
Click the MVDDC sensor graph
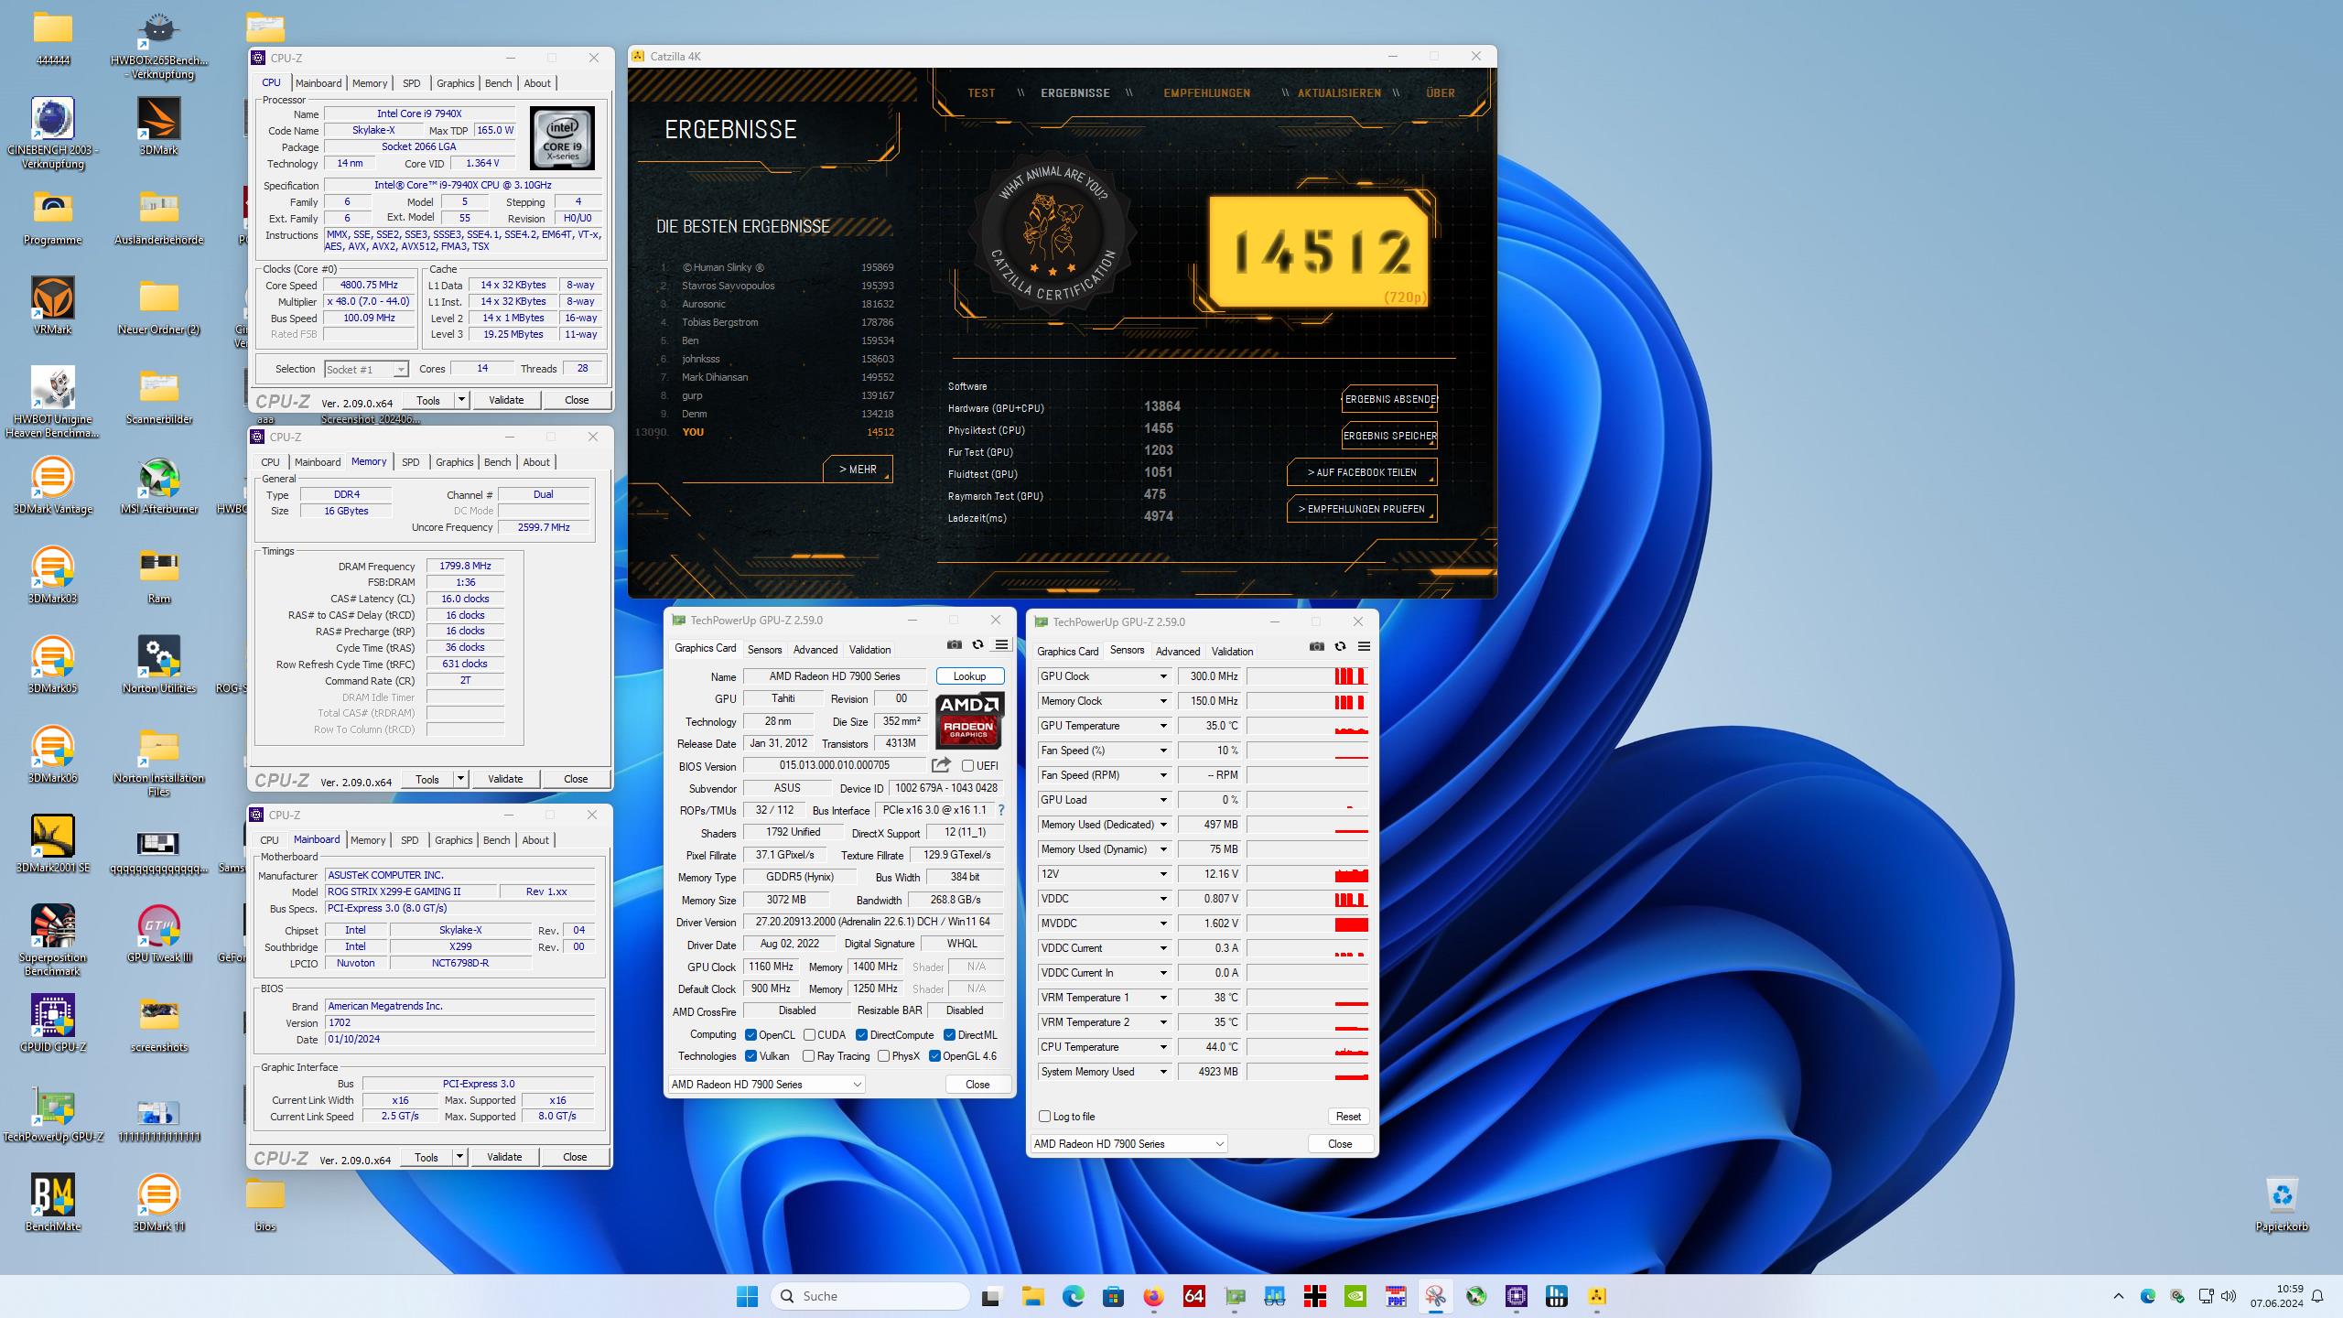click(x=1307, y=924)
